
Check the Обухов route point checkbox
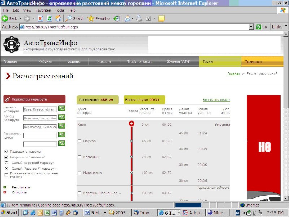(x=79, y=141)
